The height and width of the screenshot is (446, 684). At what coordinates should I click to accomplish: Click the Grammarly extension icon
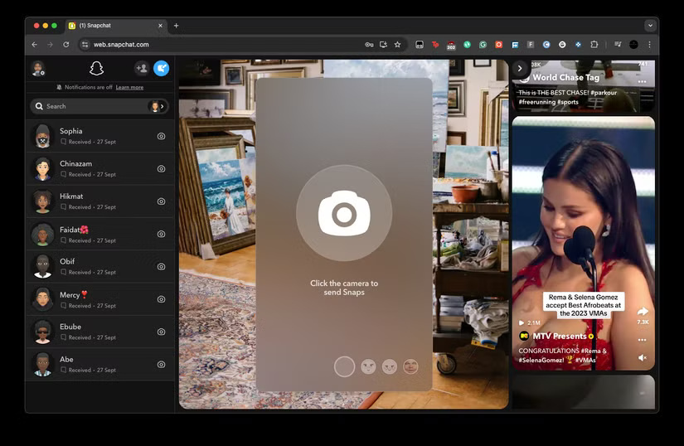tap(483, 45)
